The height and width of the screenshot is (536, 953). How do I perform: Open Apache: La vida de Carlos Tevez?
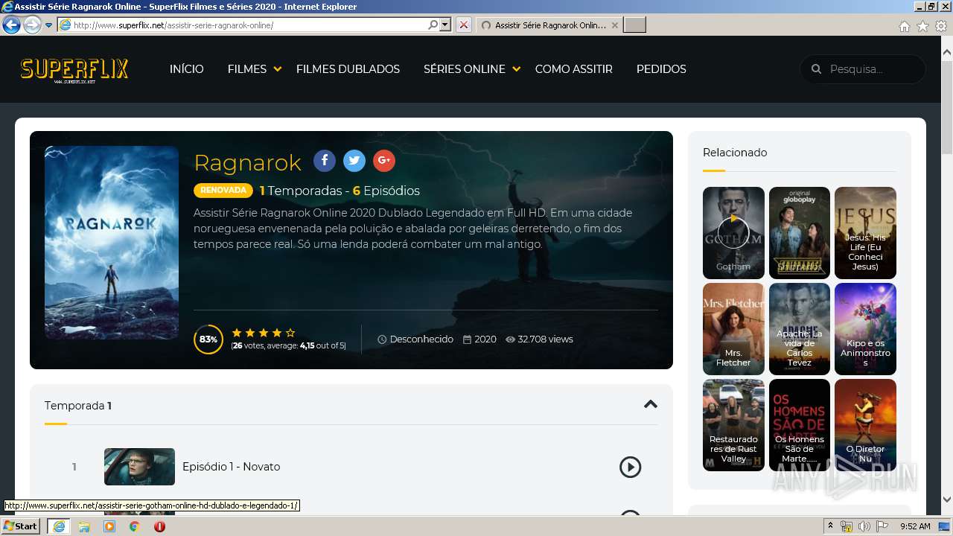800,329
